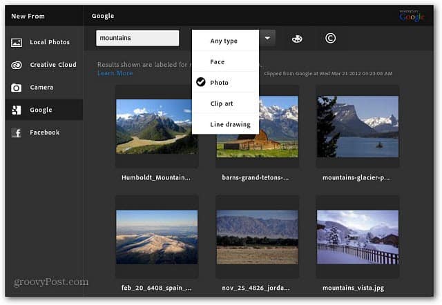Select the barns-grand-tetons thumbnail

click(x=257, y=126)
